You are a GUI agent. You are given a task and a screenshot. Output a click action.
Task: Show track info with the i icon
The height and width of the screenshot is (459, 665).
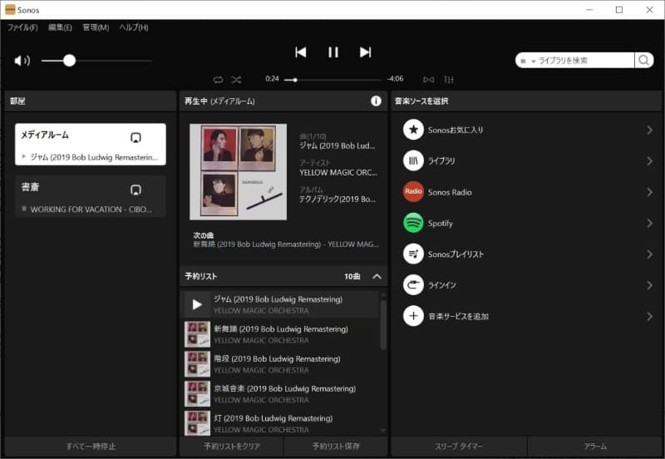pyautogui.click(x=376, y=101)
